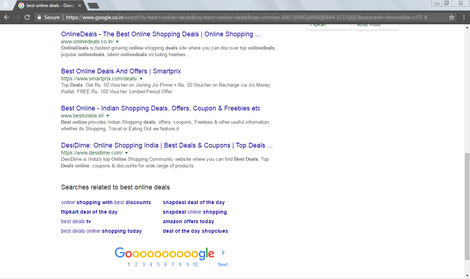Go to results page 7
The height and width of the screenshot is (279, 470).
tap(173, 264)
